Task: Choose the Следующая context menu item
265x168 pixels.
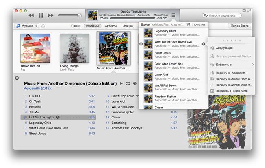Action: pos(232,48)
